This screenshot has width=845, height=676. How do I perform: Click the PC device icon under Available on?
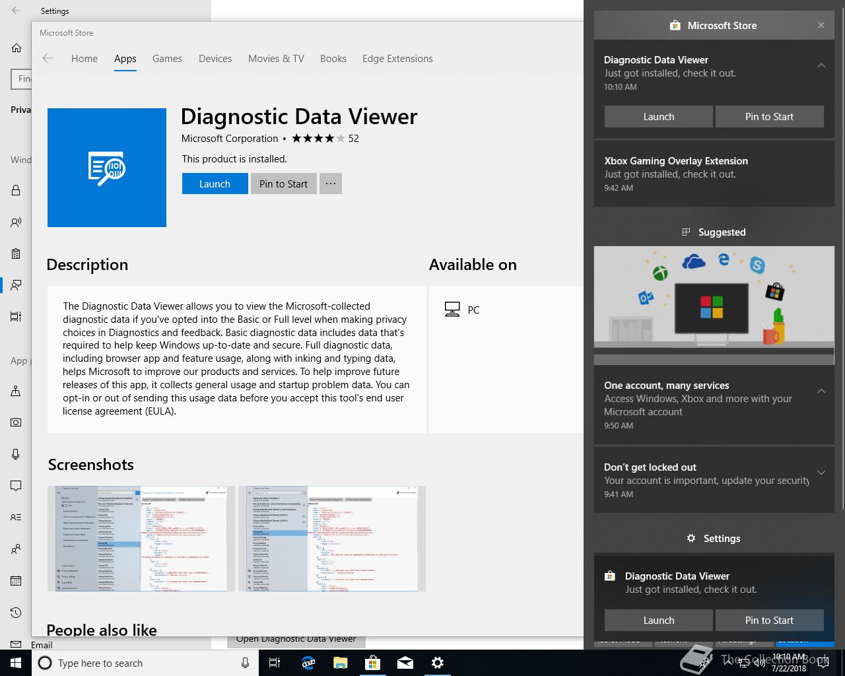(x=452, y=310)
